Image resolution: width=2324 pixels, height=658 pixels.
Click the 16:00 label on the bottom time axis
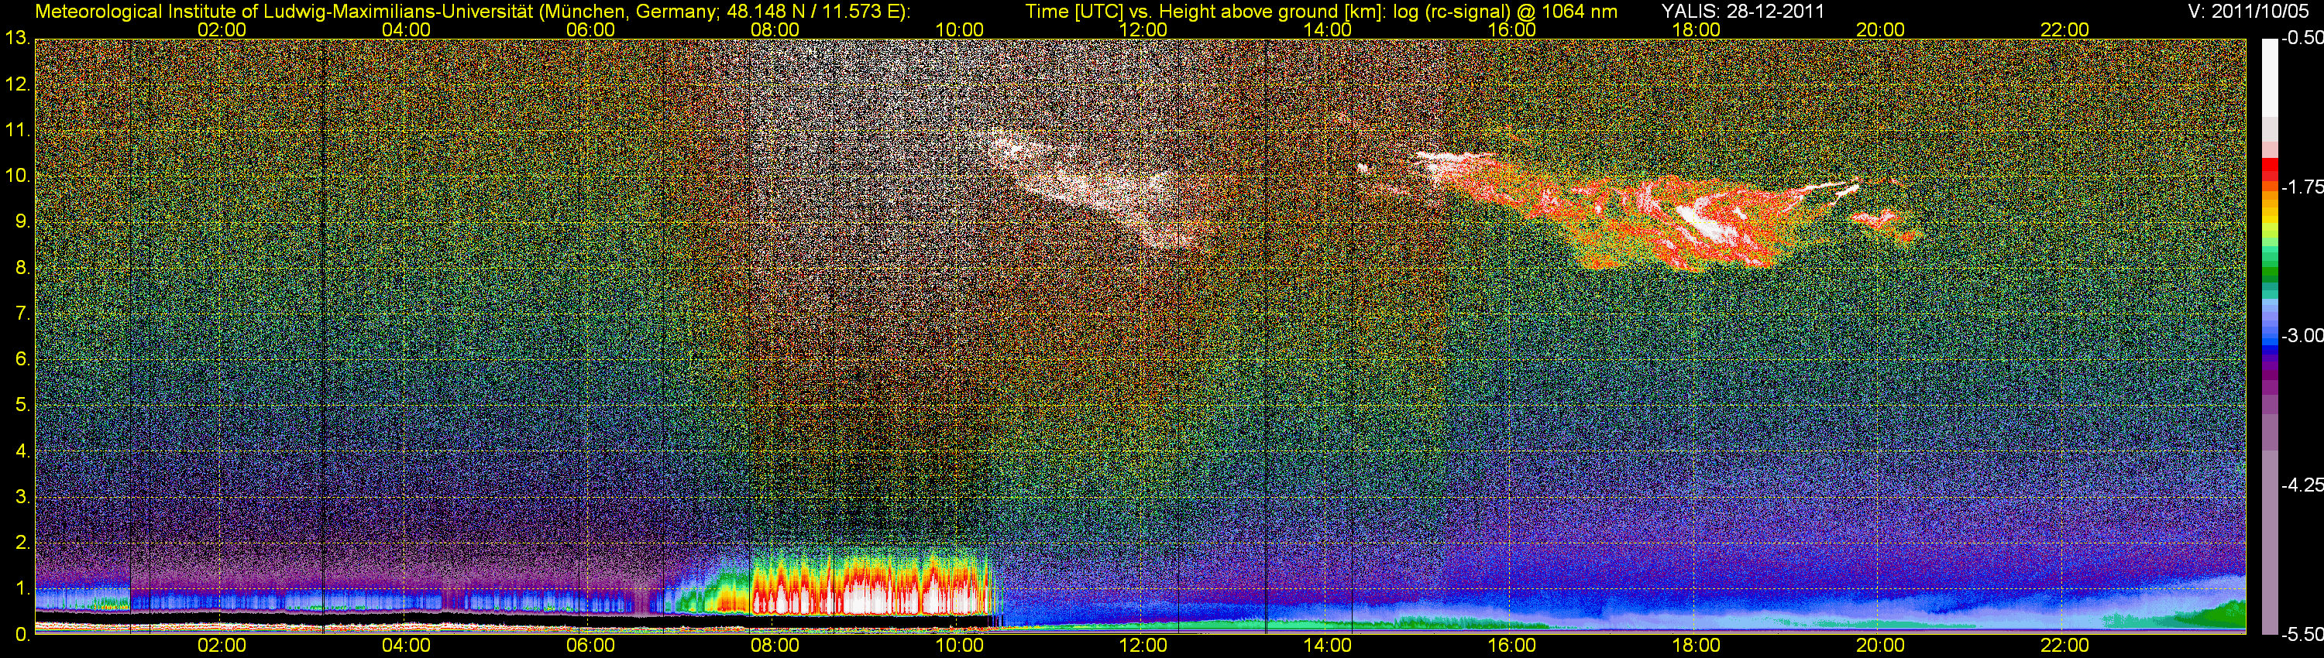(x=1512, y=646)
